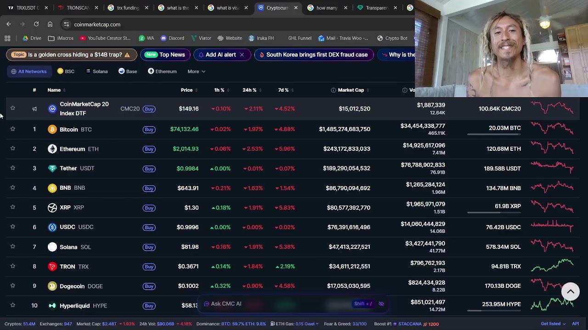Select the All Networks filter
This screenshot has height=330, width=588.
29,71
